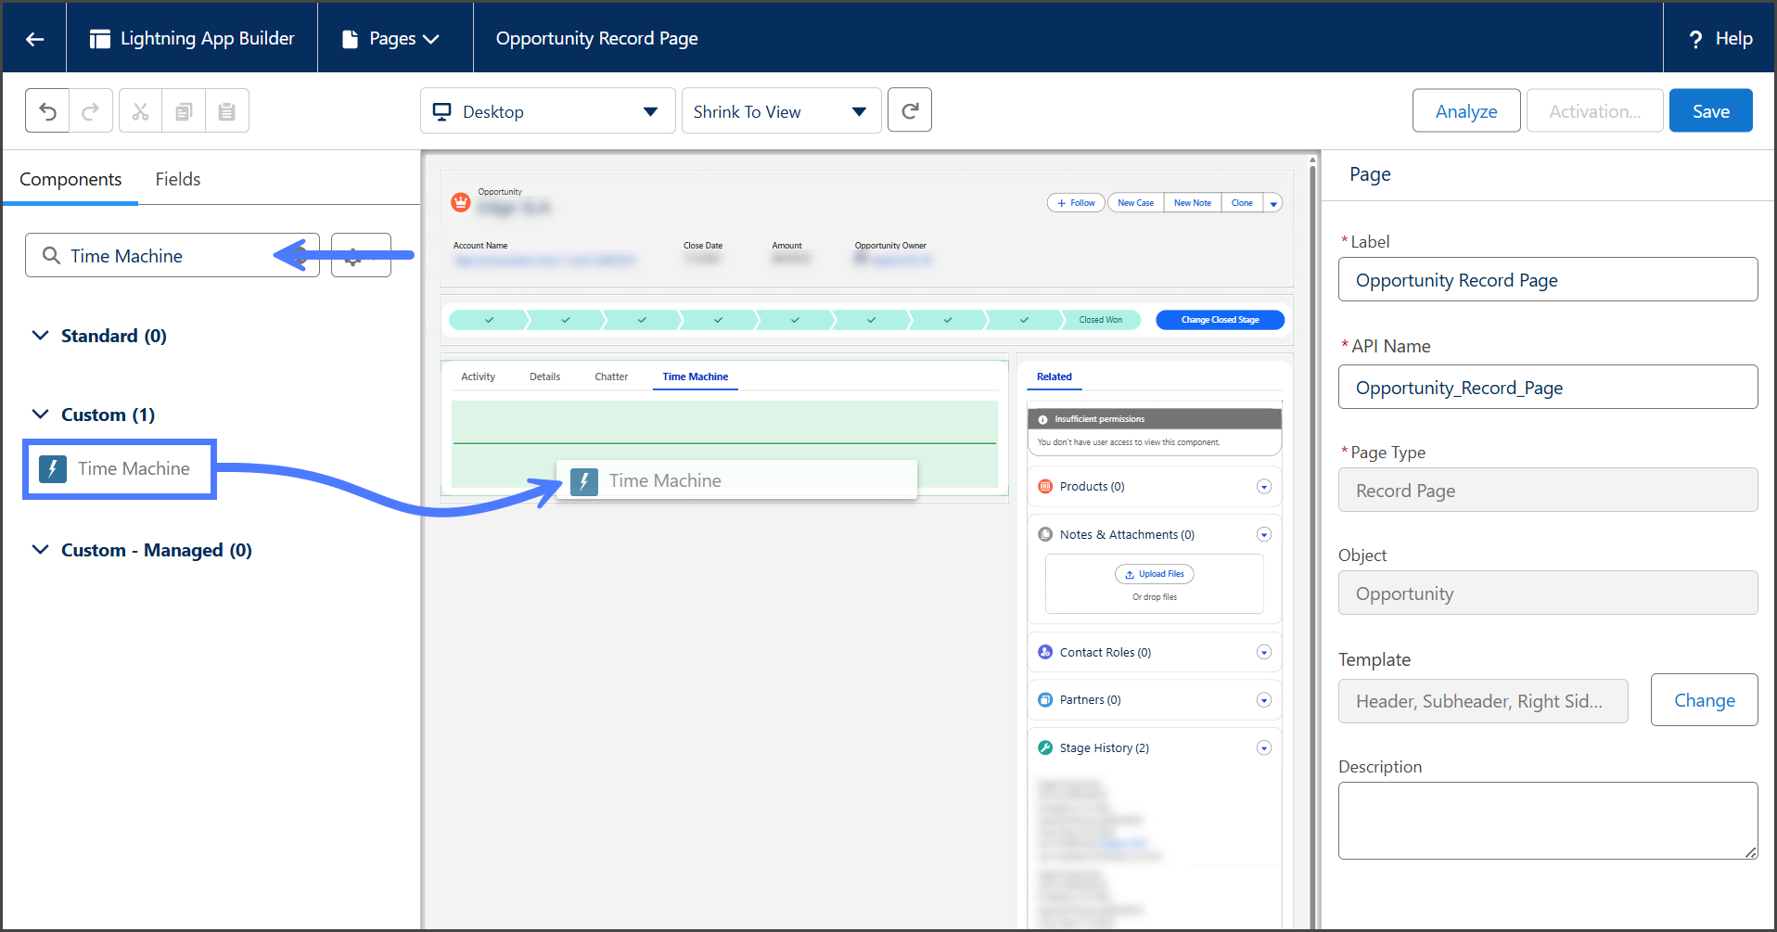The image size is (1777, 932).
Task: Expand the Custom - Managed (0) section
Action: click(41, 550)
